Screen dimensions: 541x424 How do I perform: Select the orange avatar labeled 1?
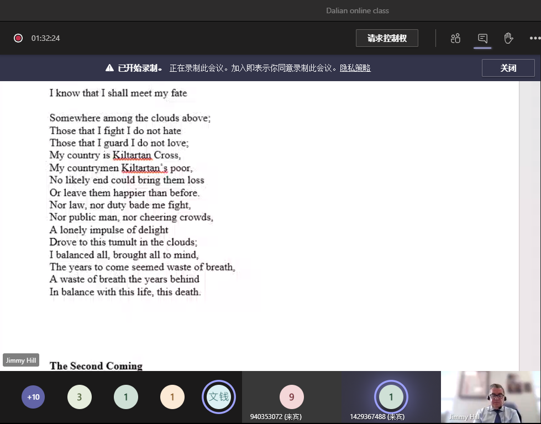[172, 397]
